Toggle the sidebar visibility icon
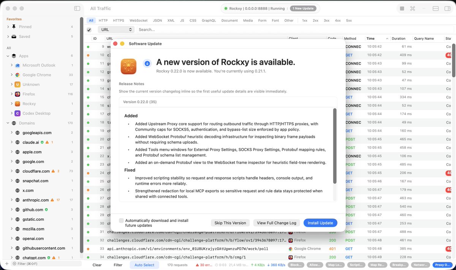The width and height of the screenshot is (456, 270). [77, 8]
